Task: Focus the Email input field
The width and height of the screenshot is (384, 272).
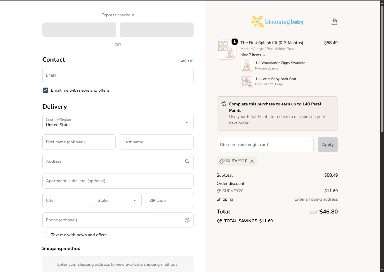Action: [x=118, y=75]
